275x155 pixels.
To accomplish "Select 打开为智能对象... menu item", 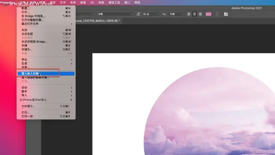I will pos(46,20).
